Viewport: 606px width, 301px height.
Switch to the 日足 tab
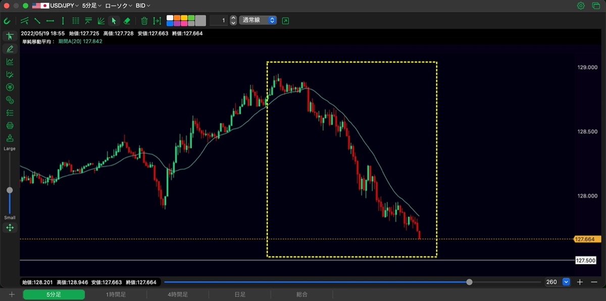pos(240,294)
